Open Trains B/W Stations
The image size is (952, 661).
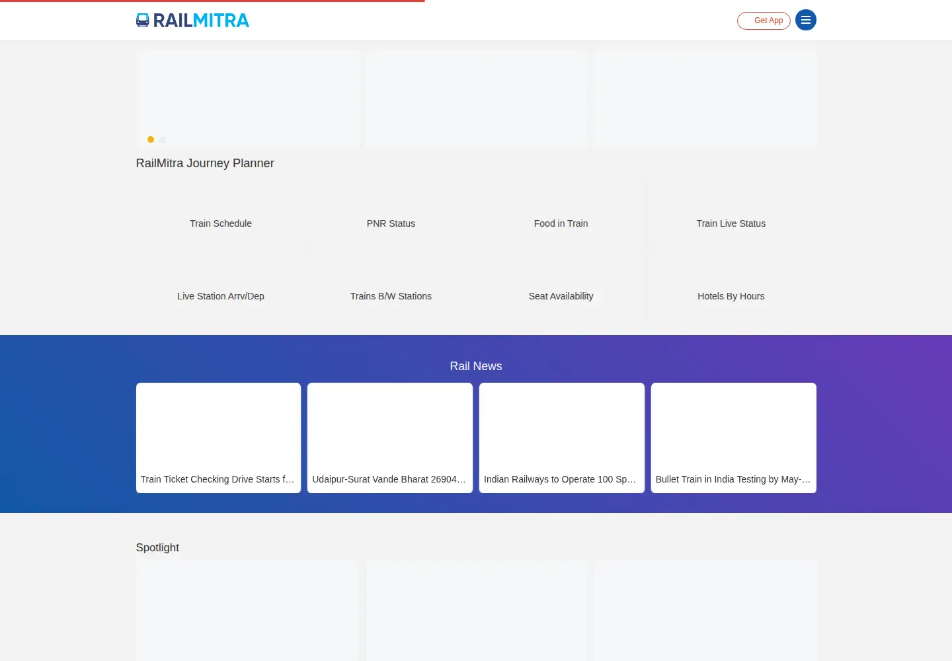click(x=391, y=285)
